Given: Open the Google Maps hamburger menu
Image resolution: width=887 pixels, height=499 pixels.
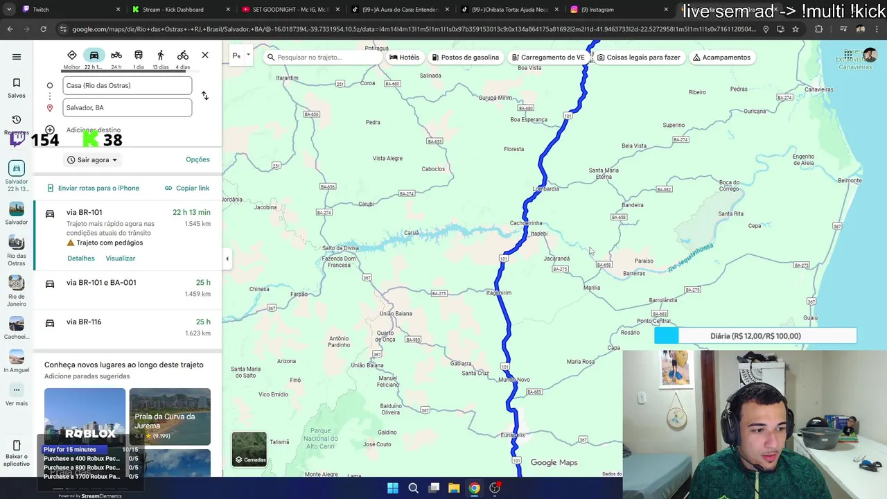Looking at the screenshot, I should tap(17, 57).
